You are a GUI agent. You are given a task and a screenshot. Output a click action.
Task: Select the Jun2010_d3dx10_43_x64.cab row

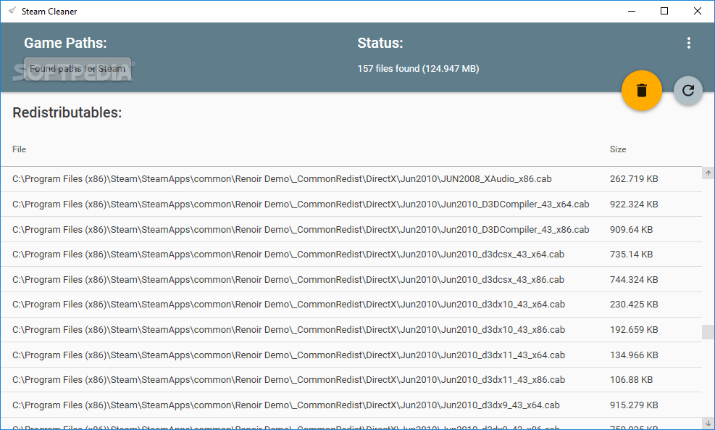click(x=290, y=305)
